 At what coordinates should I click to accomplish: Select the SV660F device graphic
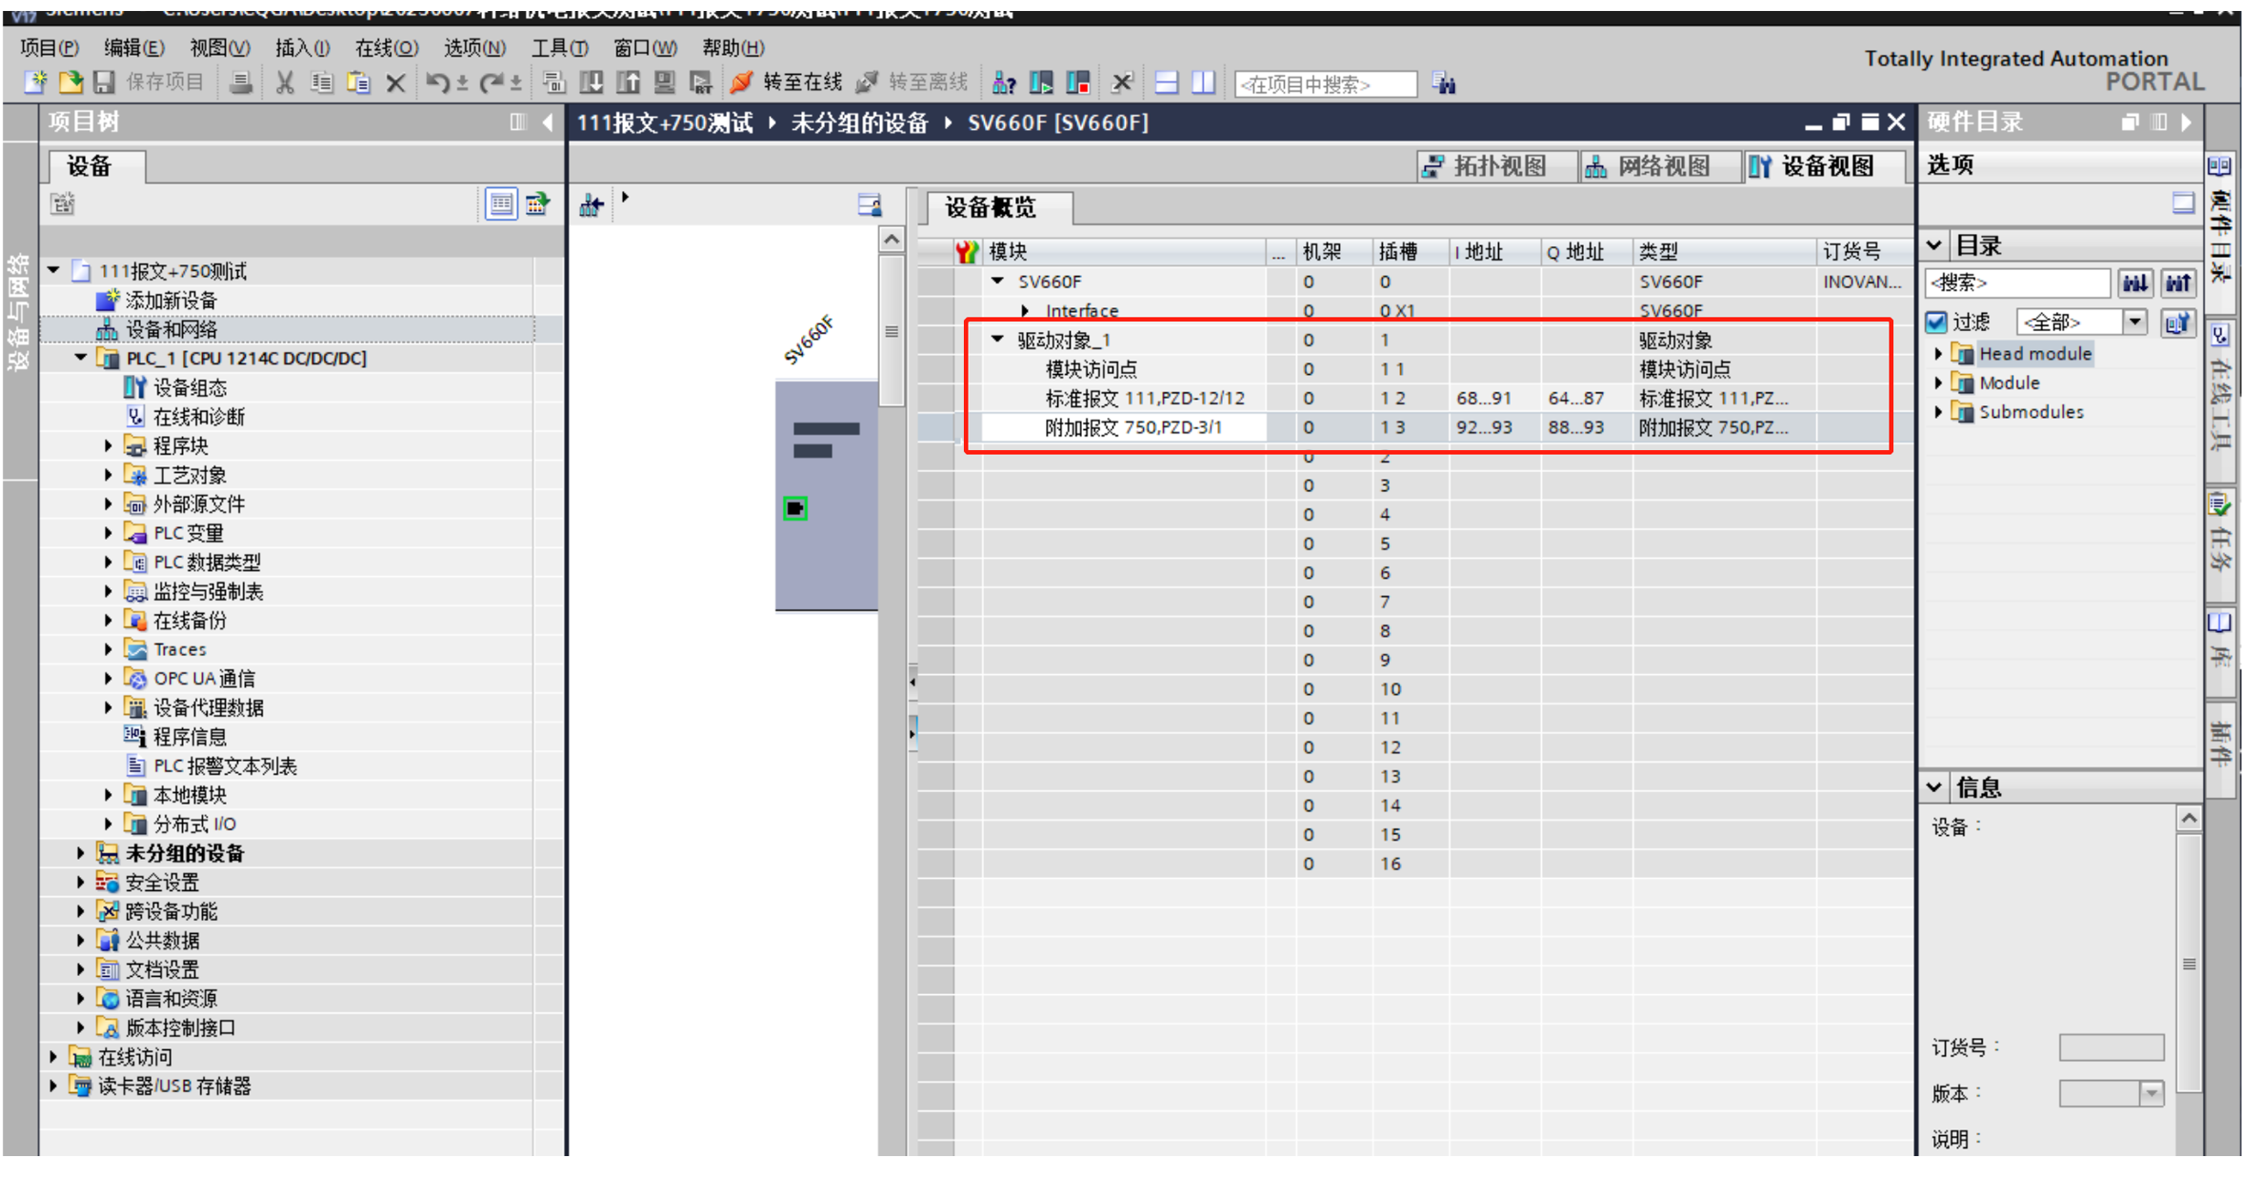[826, 495]
